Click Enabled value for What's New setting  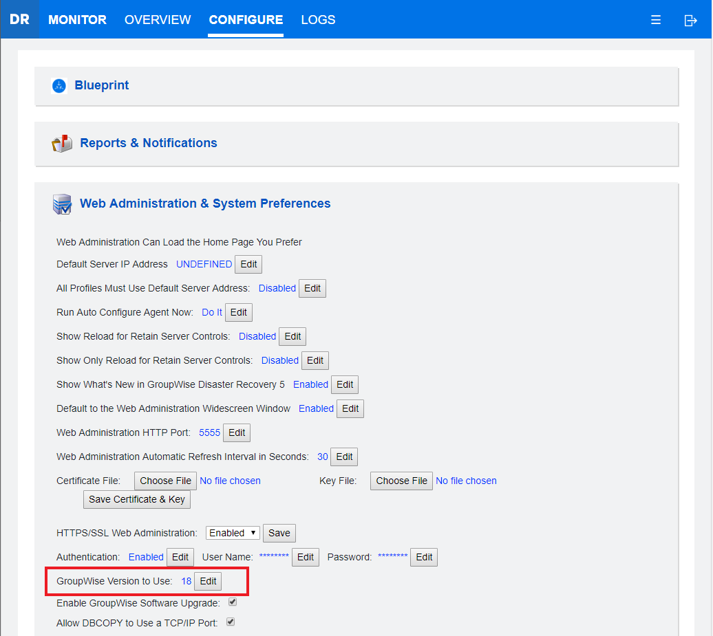(x=310, y=385)
